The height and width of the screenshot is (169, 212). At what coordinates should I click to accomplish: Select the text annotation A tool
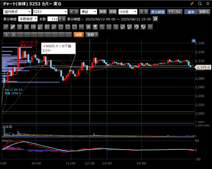tap(88, 27)
